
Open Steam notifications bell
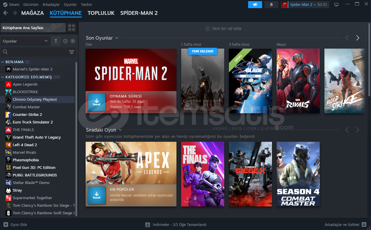tap(271, 5)
